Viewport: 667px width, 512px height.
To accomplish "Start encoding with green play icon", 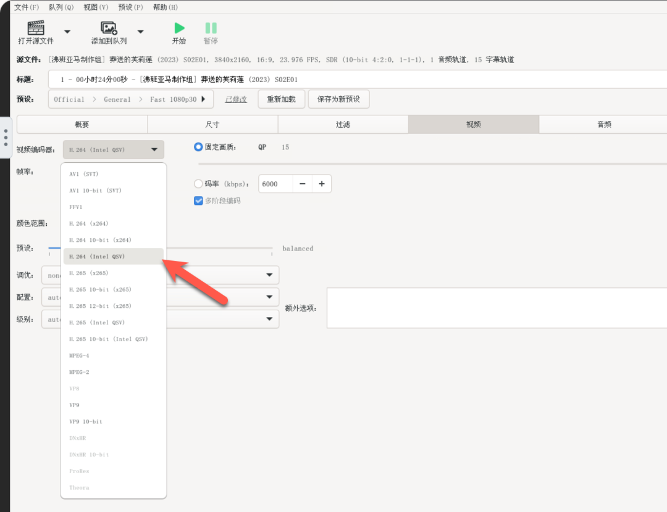I will [179, 28].
